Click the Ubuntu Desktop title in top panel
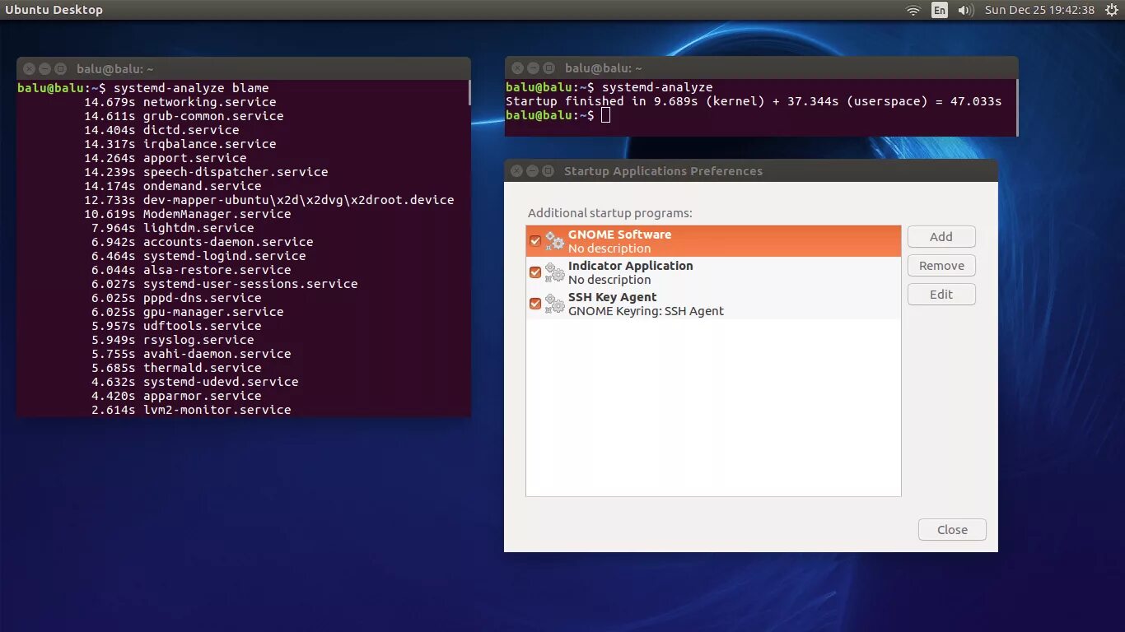The image size is (1125, 632). (x=54, y=10)
